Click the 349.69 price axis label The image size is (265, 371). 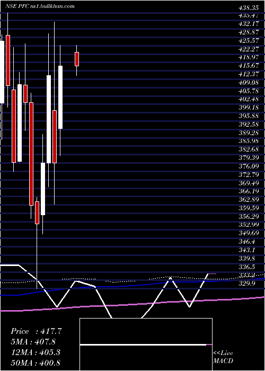click(250, 233)
